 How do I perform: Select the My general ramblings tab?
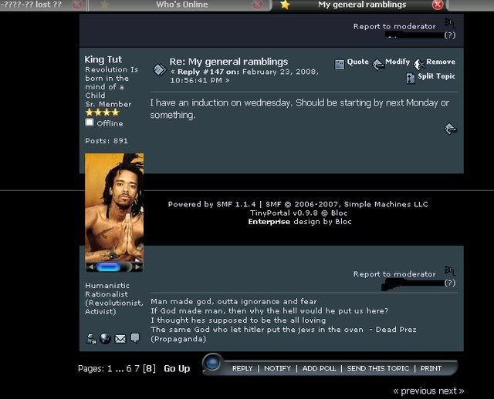361,5
